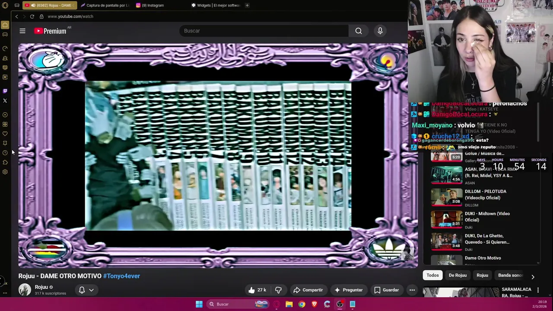
Task: Dislike the video with thumbs-down
Action: point(279,290)
